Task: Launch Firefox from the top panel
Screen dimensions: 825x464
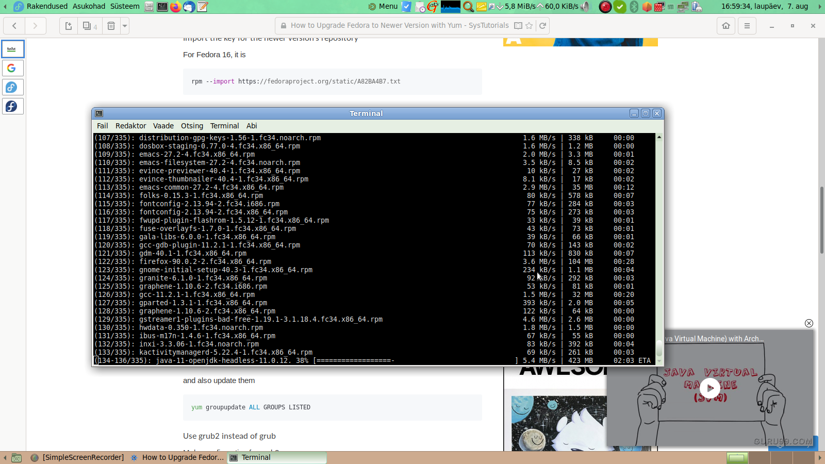Action: (x=176, y=7)
